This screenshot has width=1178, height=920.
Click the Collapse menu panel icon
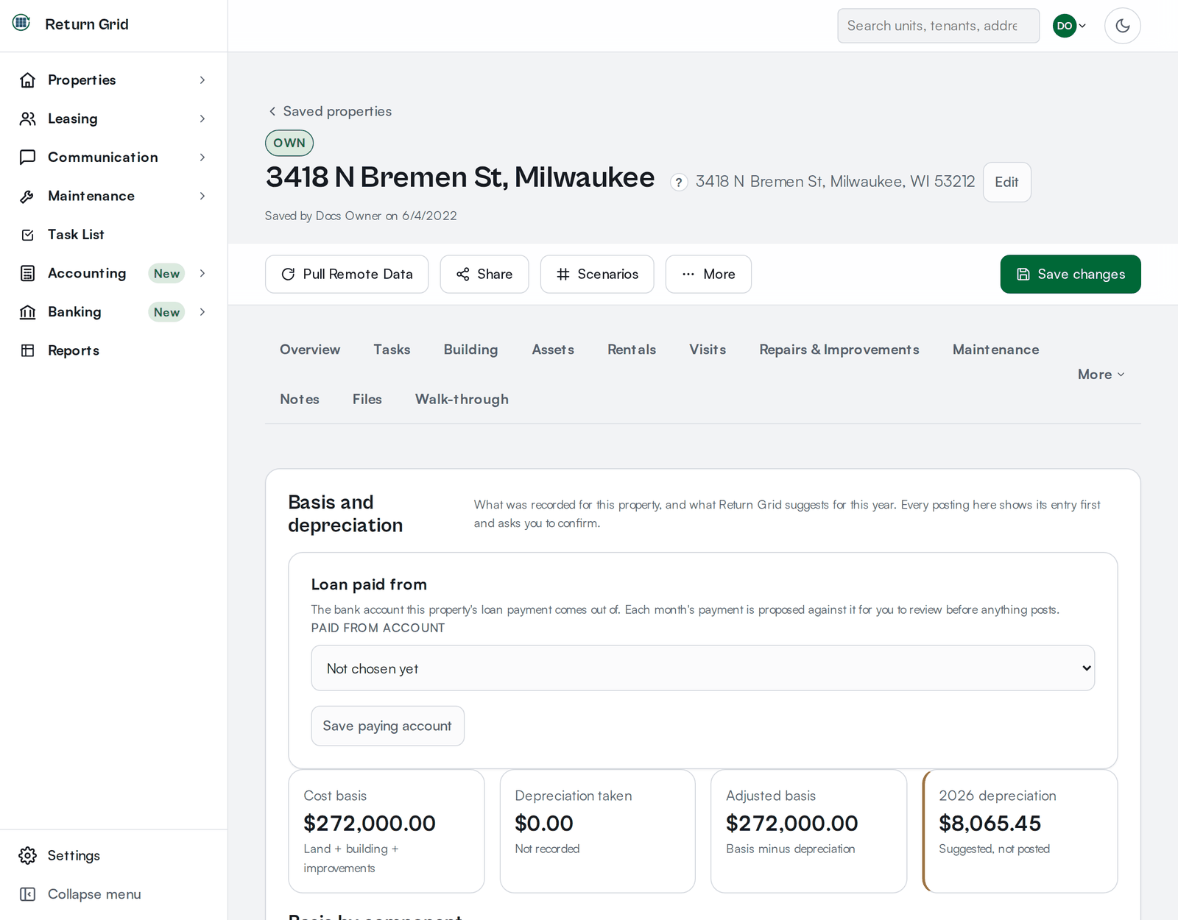point(28,894)
